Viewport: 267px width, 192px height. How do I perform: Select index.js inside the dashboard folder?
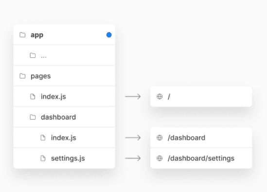tap(64, 138)
